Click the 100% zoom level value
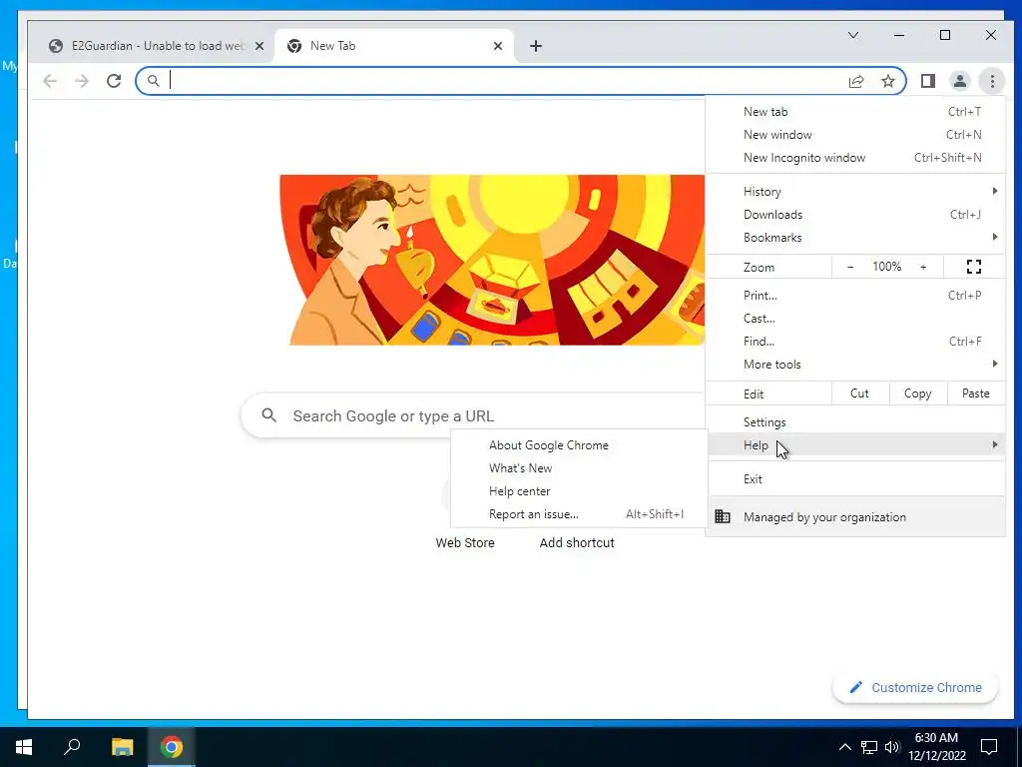Screen dimensions: 1022x767 [x=886, y=267]
